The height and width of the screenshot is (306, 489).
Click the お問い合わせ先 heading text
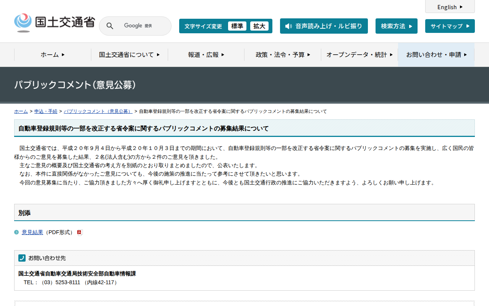point(47,258)
